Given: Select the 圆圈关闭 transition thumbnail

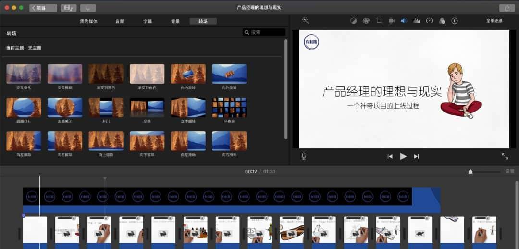Looking at the screenshot, I should (x=65, y=107).
